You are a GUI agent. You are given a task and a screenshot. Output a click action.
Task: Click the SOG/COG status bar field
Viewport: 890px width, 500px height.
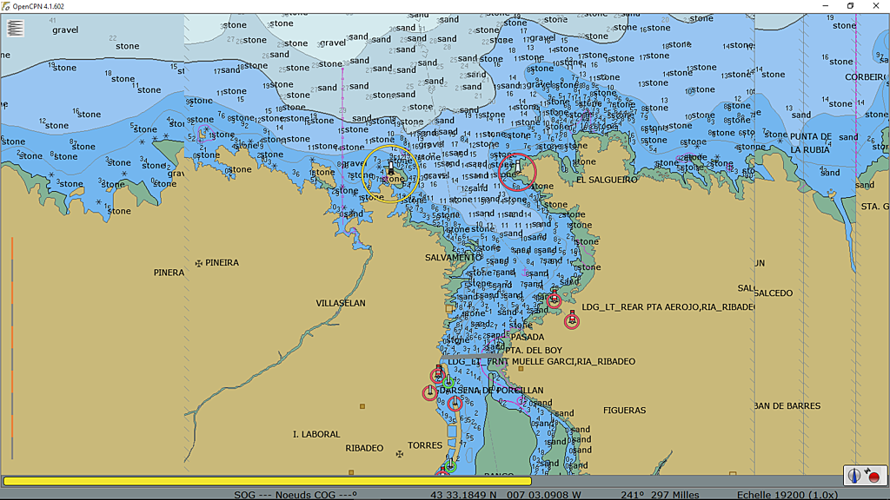(296, 495)
